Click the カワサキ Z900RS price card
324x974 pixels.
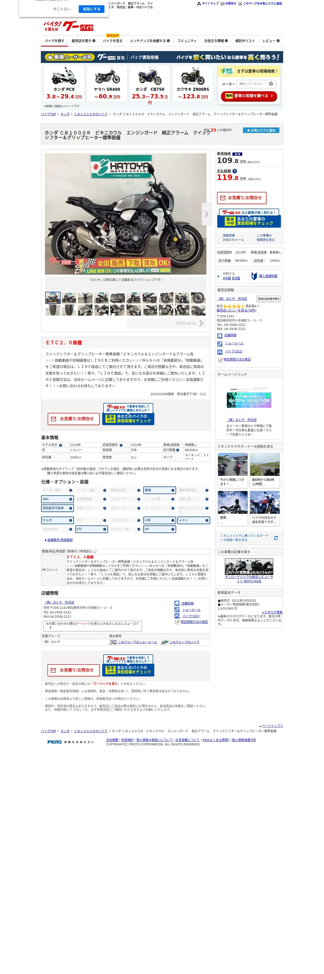coord(193,84)
